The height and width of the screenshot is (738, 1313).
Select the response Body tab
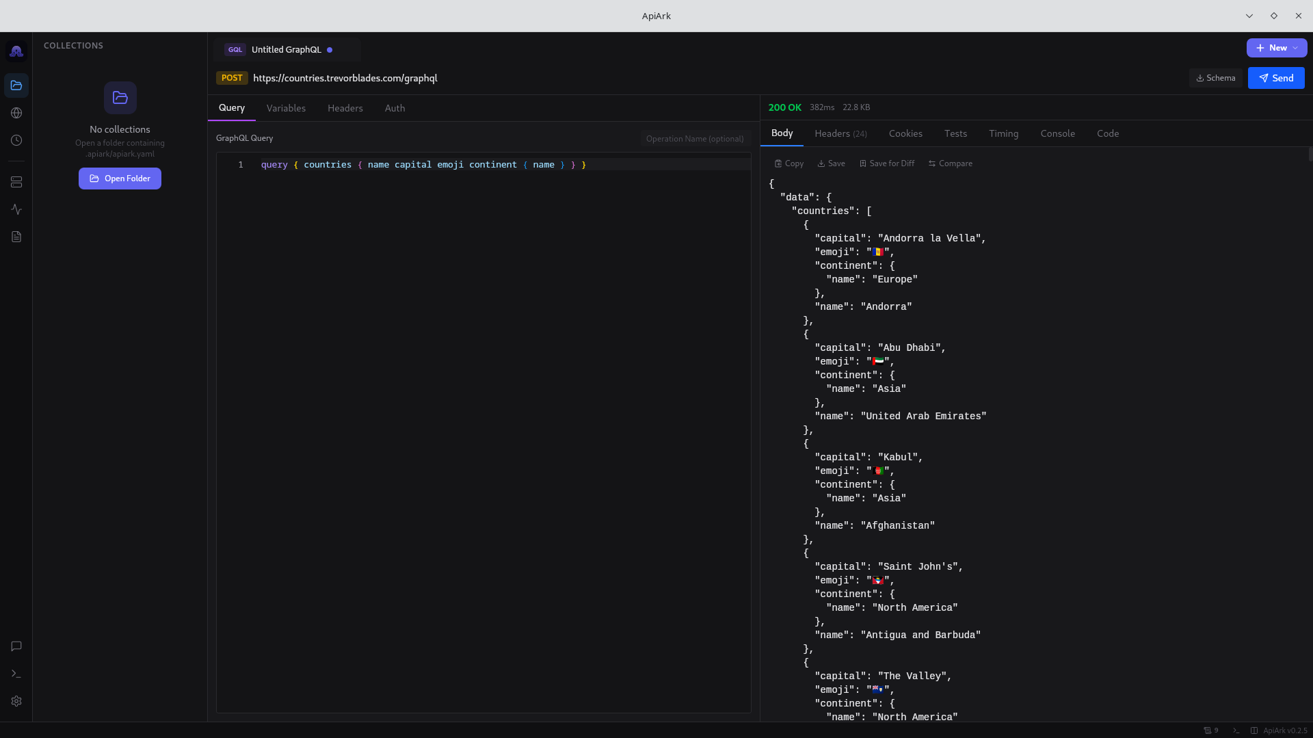[x=782, y=133]
